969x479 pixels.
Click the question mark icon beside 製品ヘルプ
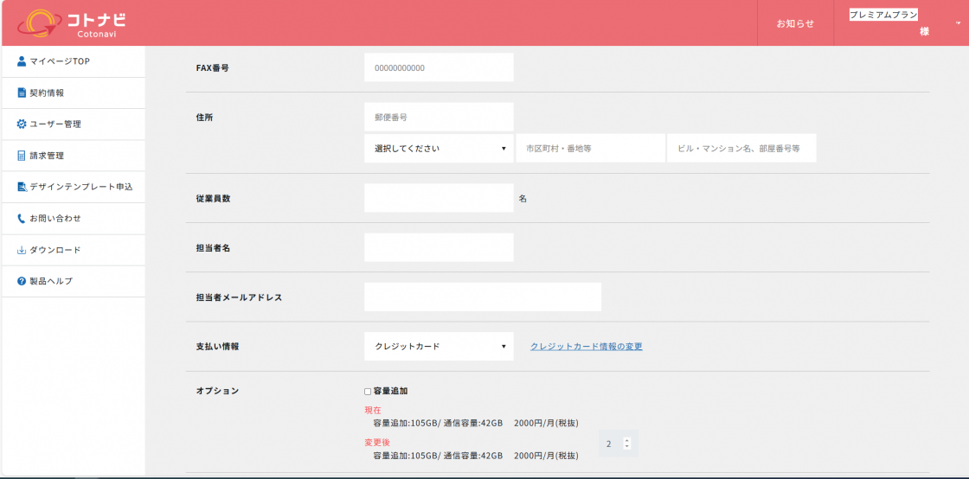pyautogui.click(x=22, y=282)
